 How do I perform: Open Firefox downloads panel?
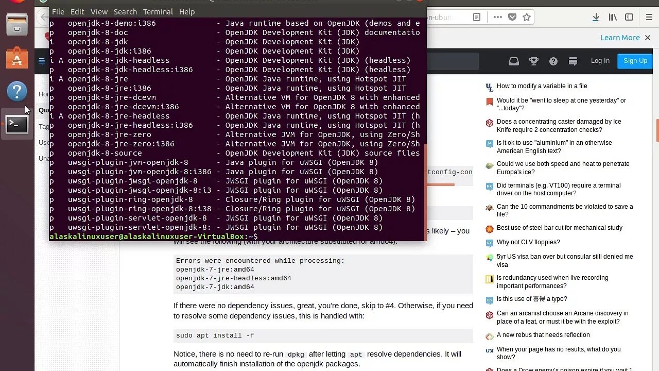596,17
